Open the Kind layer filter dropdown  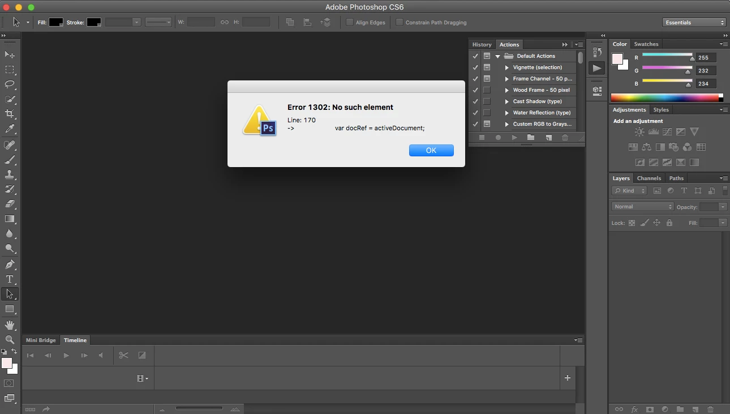(x=629, y=191)
